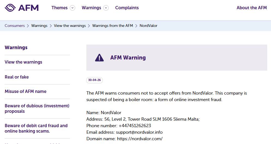The image size is (271, 144).
Task: Open Real or fake sidebar link
Action: (17, 77)
